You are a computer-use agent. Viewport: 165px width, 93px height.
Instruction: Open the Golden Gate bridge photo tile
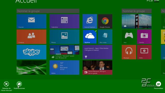point(137,21)
